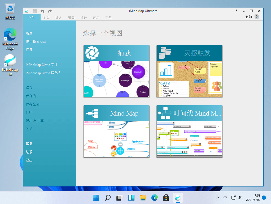Open Microsoft Edge desktop shortcut
Viewport: 271px width, 204px height.
pos(10,39)
